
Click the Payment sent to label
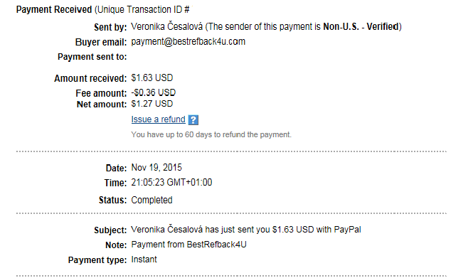(92, 57)
